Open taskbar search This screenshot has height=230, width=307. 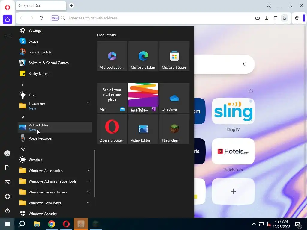pos(22,224)
